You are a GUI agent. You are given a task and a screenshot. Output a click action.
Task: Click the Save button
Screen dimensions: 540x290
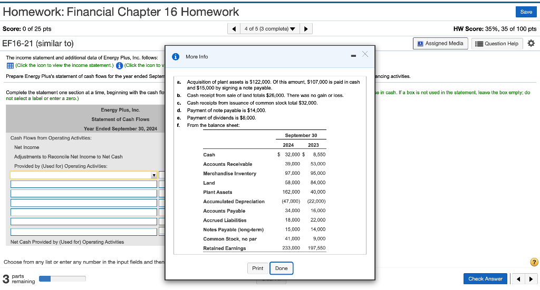pos(526,12)
